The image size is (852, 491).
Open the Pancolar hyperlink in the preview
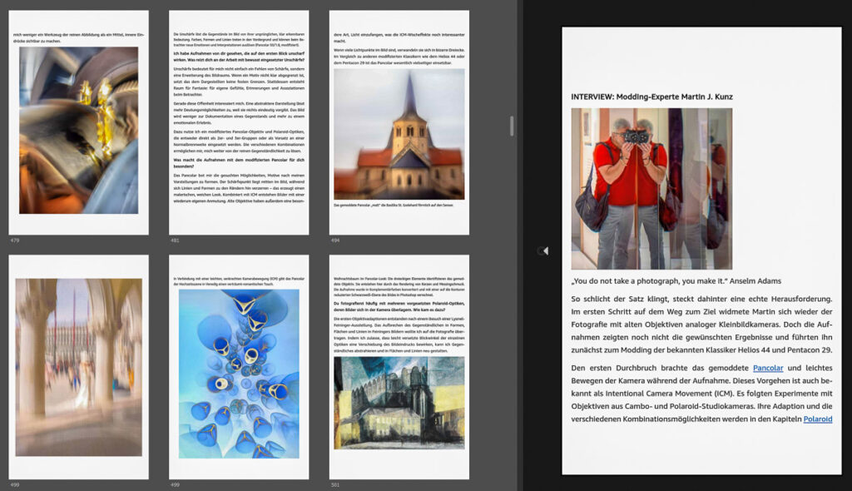(768, 368)
